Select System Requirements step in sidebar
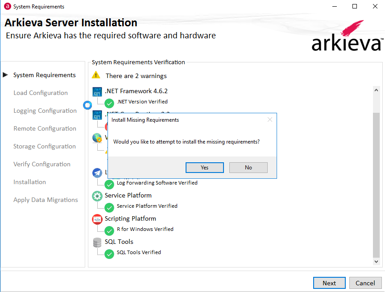The image size is (385, 292). tap(45, 75)
